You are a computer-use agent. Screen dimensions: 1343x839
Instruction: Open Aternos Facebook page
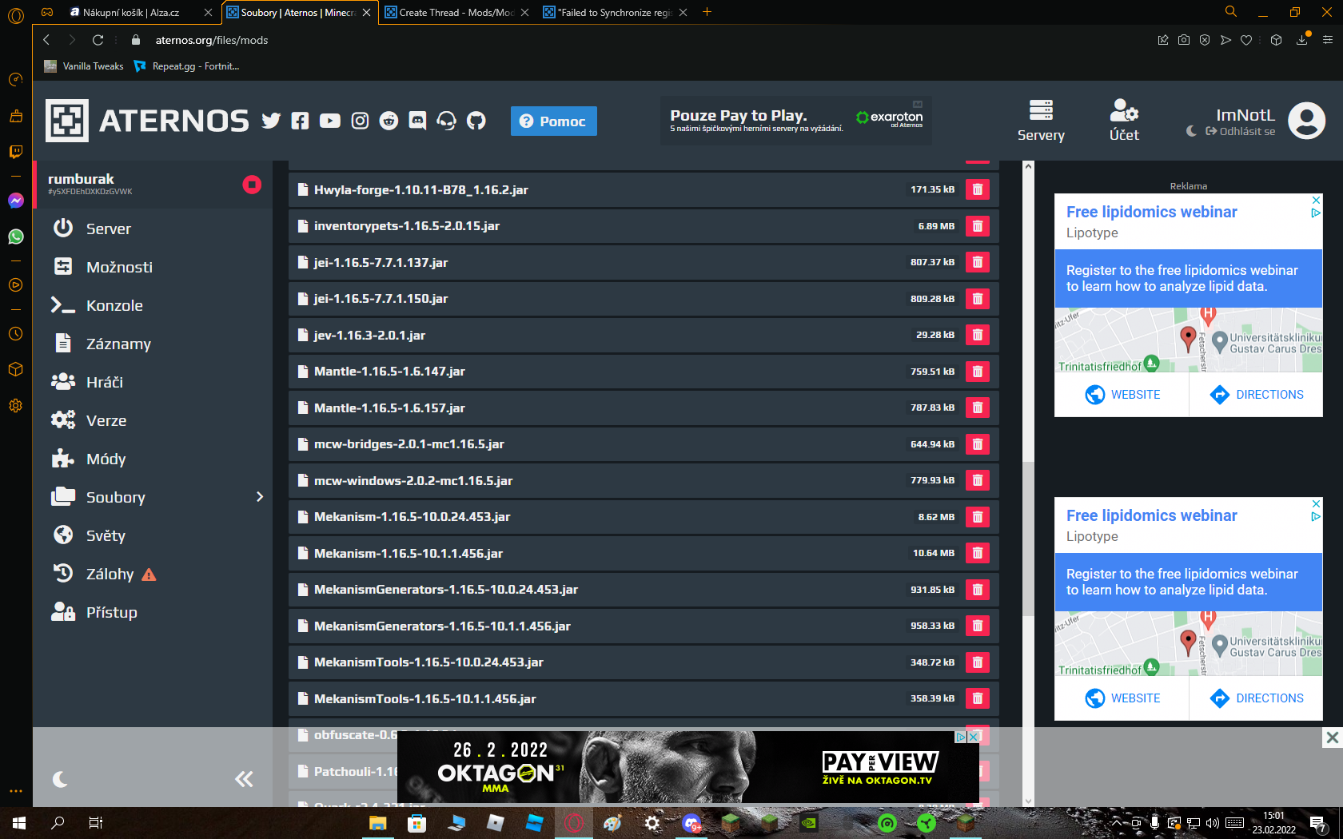point(300,121)
